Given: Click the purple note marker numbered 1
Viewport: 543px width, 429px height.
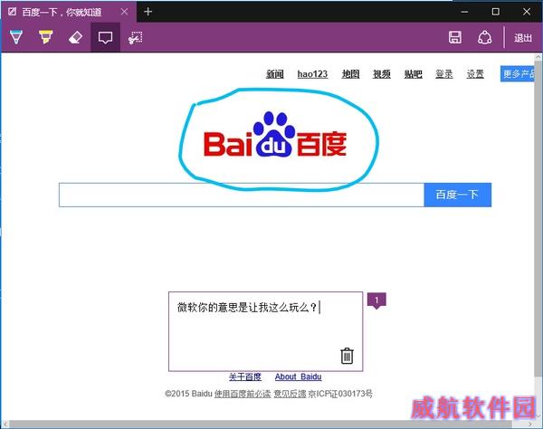Looking at the screenshot, I should (x=376, y=300).
